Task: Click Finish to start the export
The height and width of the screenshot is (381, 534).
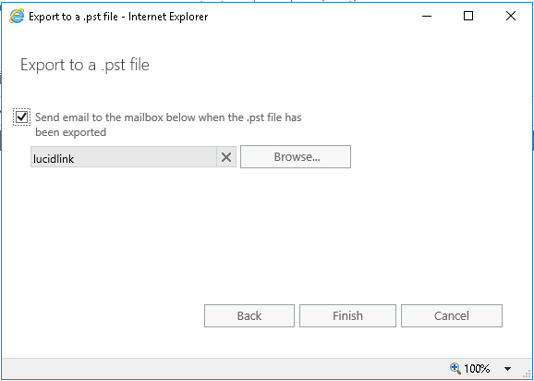Action: point(347,316)
